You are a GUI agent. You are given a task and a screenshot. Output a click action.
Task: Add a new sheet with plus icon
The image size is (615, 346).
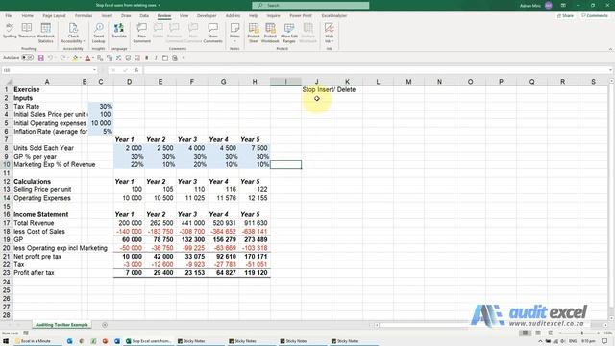[105, 325]
